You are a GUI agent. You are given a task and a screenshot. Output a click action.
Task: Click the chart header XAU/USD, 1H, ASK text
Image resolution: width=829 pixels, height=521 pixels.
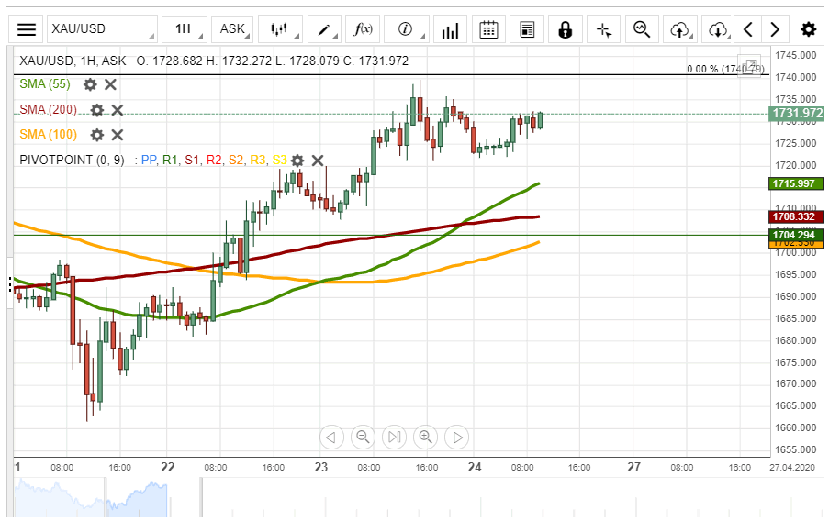pyautogui.click(x=73, y=61)
